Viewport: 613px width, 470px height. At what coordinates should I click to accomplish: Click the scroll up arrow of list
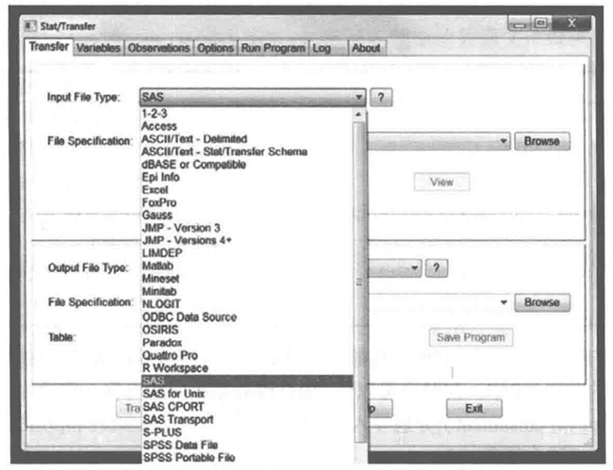pyautogui.click(x=358, y=114)
